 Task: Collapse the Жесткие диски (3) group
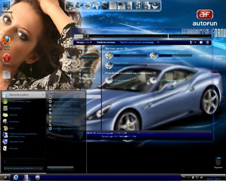tap(103, 48)
